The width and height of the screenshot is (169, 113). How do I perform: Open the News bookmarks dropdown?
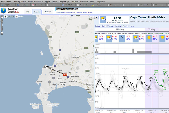93,2
